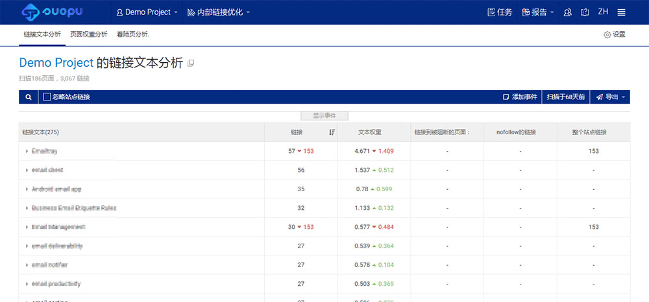This screenshot has width=649, height=302.
Task: Expand the row with 56 links
Action: 27,170
